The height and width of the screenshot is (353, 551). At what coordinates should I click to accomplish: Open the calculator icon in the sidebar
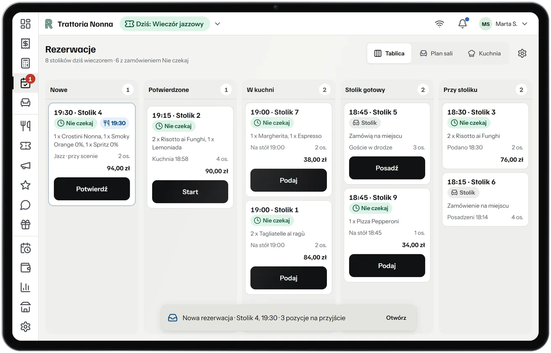point(25,63)
